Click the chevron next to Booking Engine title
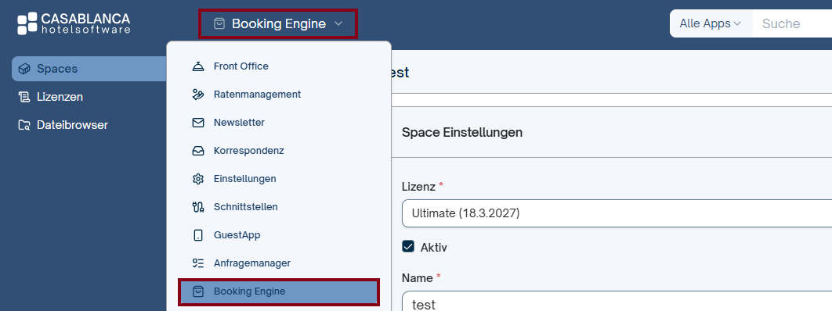This screenshot has width=832, height=311. coord(339,23)
